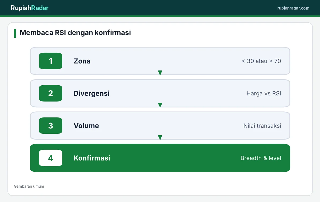
Task: Click the step number 4 badge
Action: (51, 158)
